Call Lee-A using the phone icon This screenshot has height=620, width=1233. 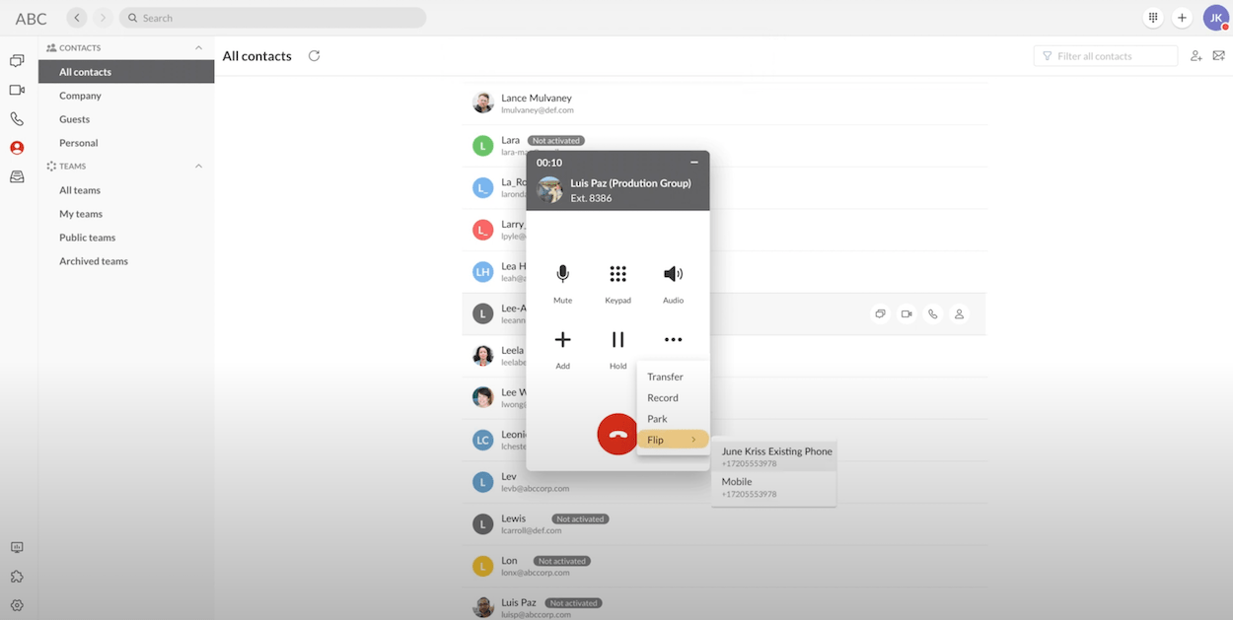[x=933, y=313]
